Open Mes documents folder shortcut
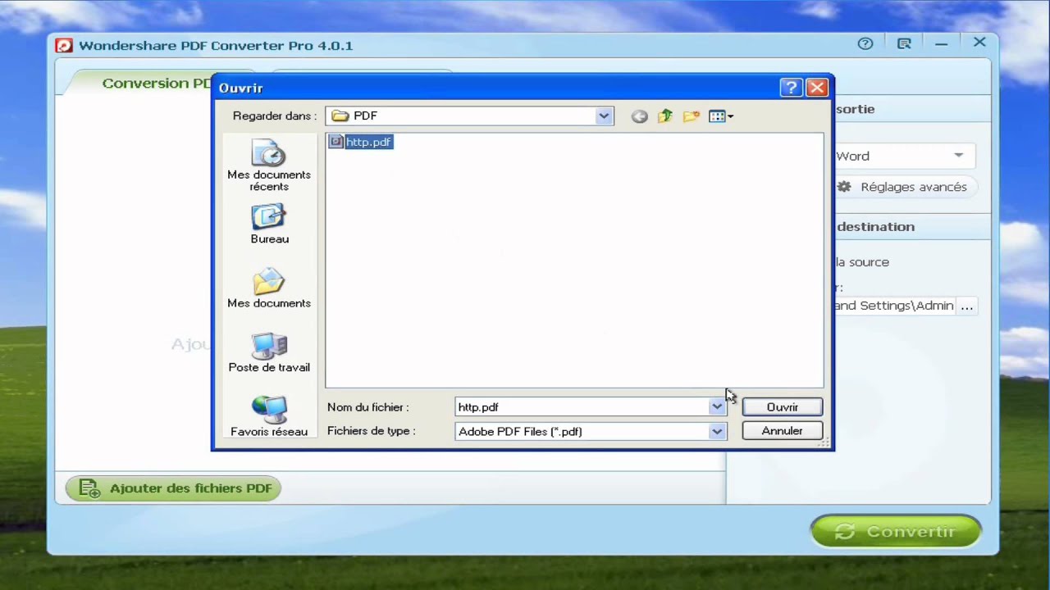This screenshot has height=590, width=1050. [269, 288]
